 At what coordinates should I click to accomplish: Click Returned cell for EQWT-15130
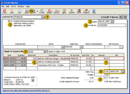32,59
